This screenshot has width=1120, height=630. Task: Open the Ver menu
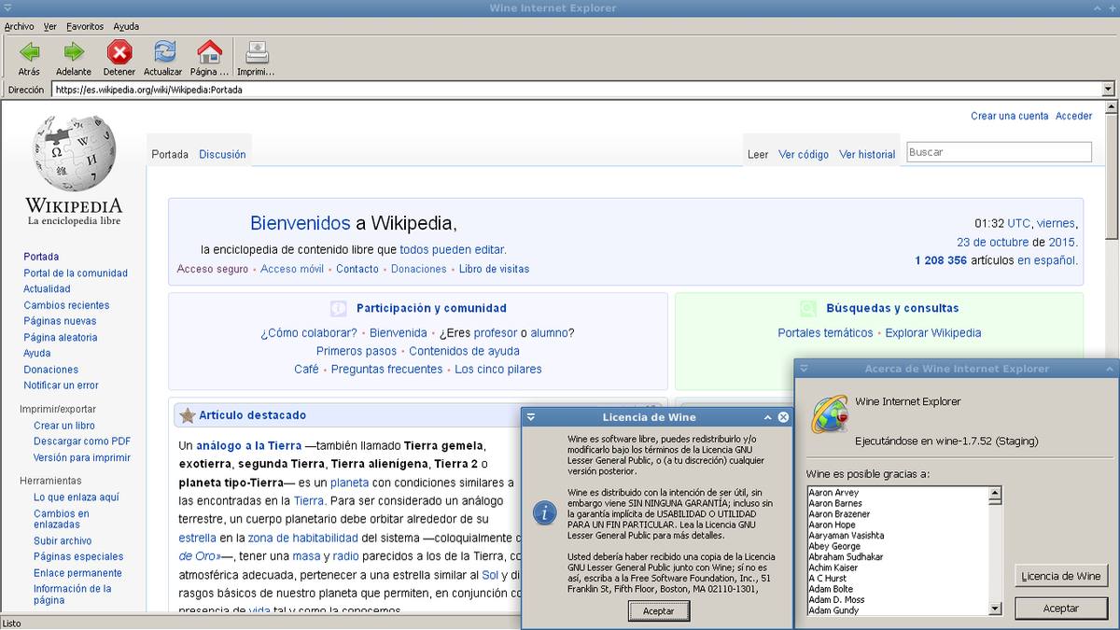[x=50, y=26]
